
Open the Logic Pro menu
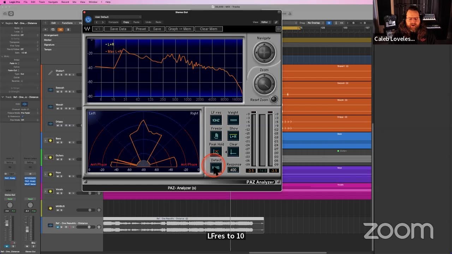tap(14, 2)
